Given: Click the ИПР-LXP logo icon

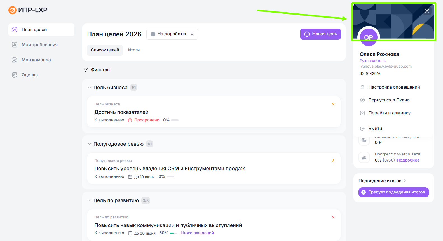Looking at the screenshot, I should [x=12, y=10].
